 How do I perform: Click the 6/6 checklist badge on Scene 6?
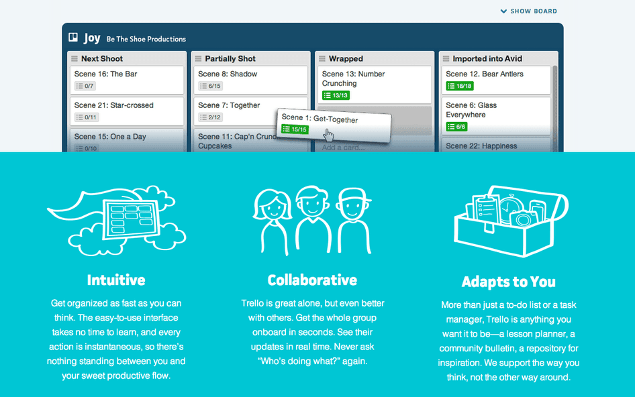pyautogui.click(x=456, y=126)
